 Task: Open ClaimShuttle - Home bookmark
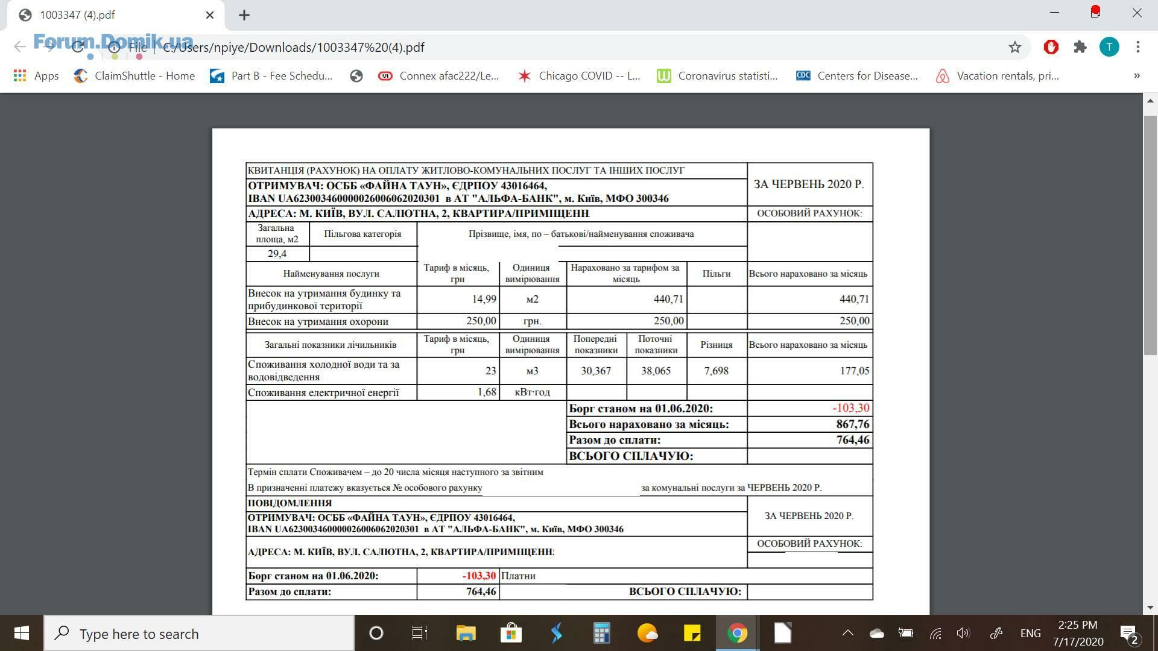tap(134, 76)
